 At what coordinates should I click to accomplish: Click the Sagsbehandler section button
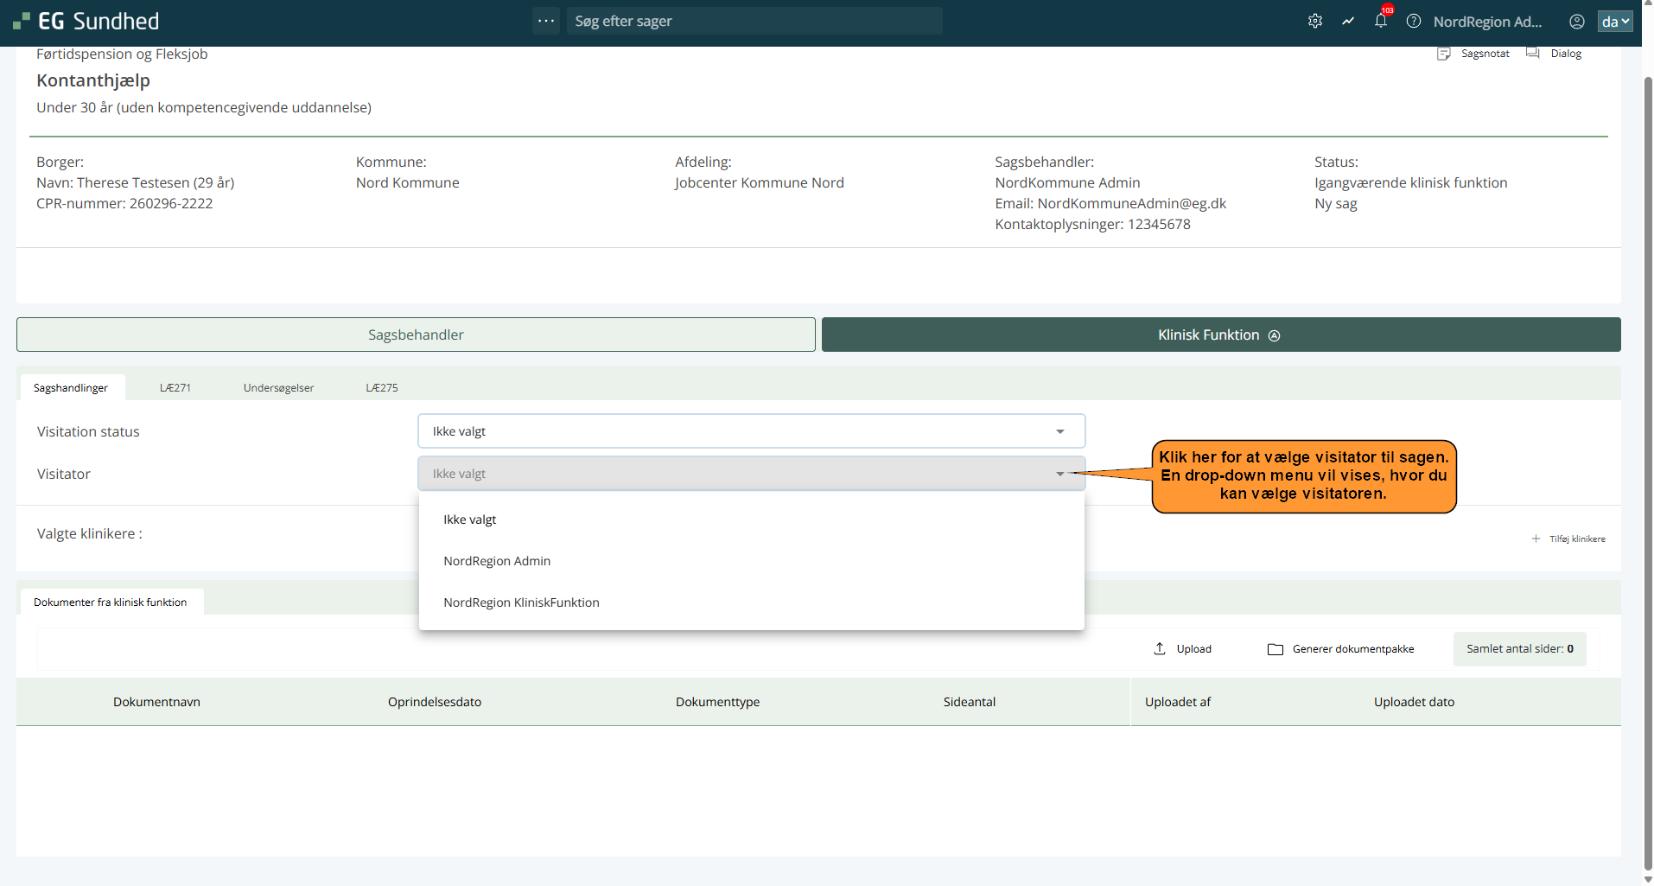tap(416, 335)
